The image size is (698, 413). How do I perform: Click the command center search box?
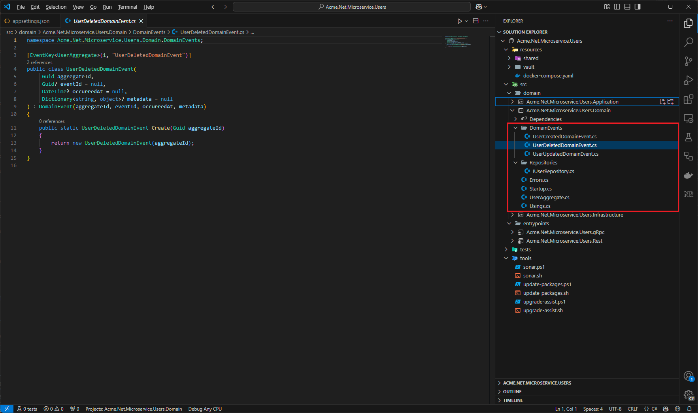352,7
